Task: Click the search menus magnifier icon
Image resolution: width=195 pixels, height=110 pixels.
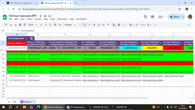Action: [x=6, y=25]
